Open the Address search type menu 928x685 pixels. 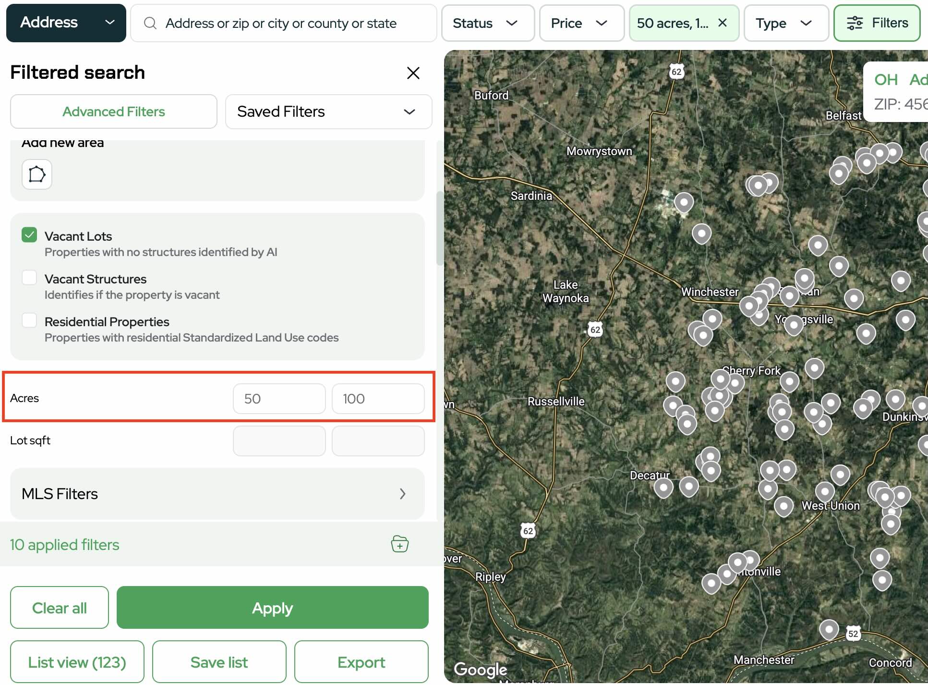tap(66, 23)
